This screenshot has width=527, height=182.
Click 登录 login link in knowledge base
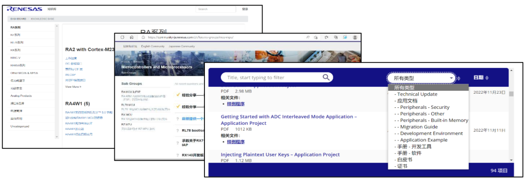244,9
